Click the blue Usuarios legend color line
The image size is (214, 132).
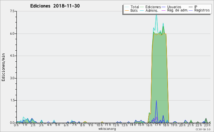coord(163,7)
